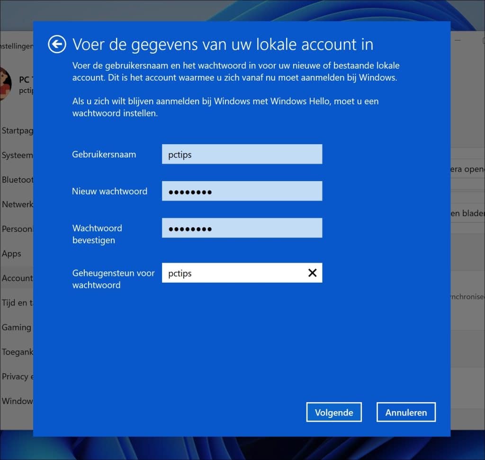Image resolution: width=485 pixels, height=460 pixels.
Task: Open the Accounts settings section
Action: click(16, 278)
